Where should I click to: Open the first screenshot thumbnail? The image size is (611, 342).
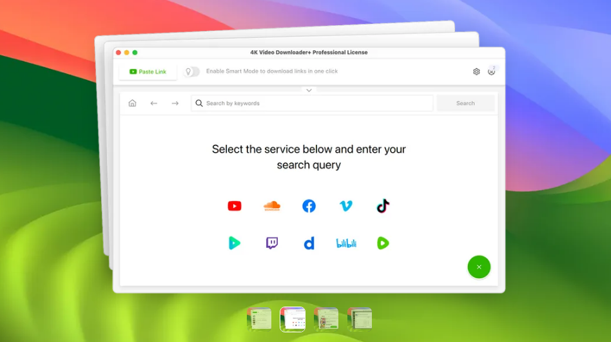click(259, 319)
